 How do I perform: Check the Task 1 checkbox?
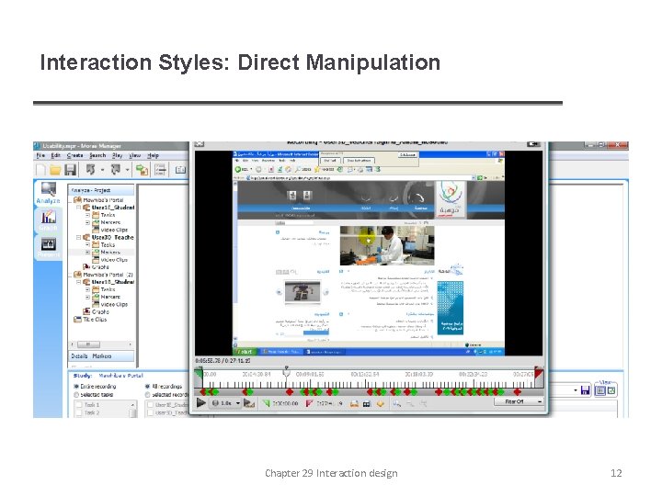click(79, 405)
